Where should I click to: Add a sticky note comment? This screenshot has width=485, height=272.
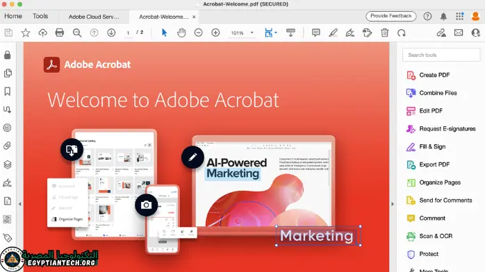tap(316, 33)
